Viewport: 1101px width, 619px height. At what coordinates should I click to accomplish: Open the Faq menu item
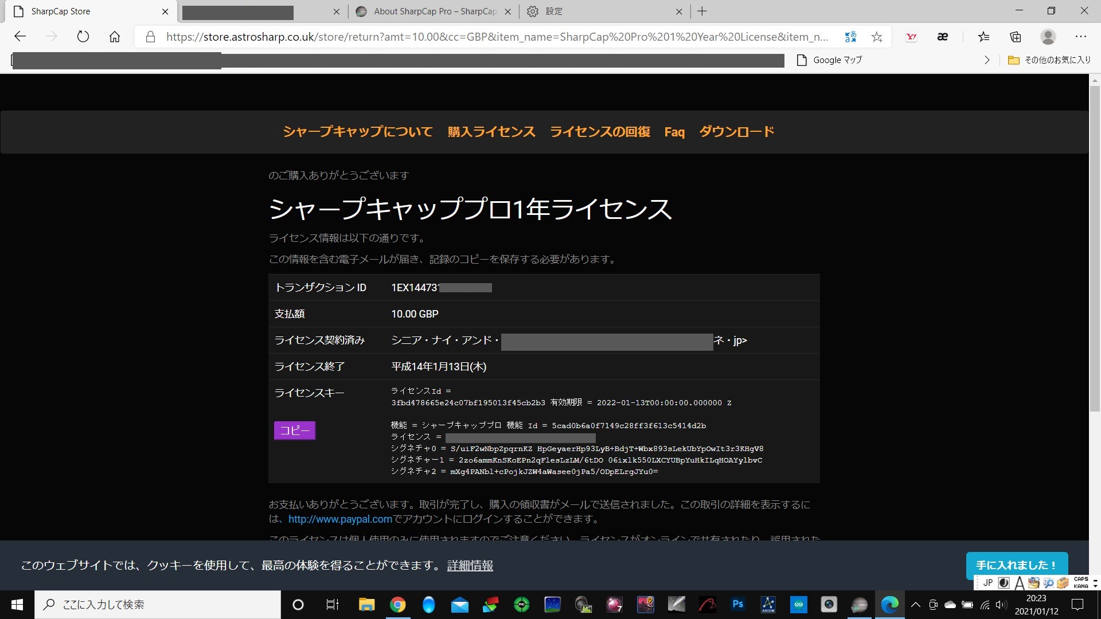(x=674, y=132)
